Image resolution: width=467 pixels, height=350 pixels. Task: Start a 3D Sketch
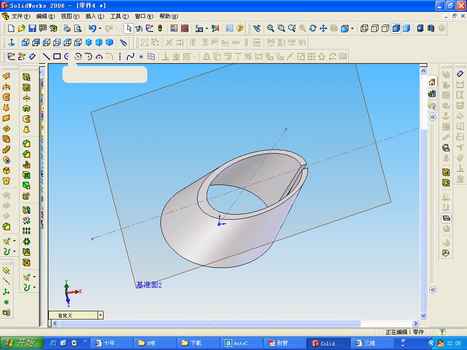click(x=22, y=57)
